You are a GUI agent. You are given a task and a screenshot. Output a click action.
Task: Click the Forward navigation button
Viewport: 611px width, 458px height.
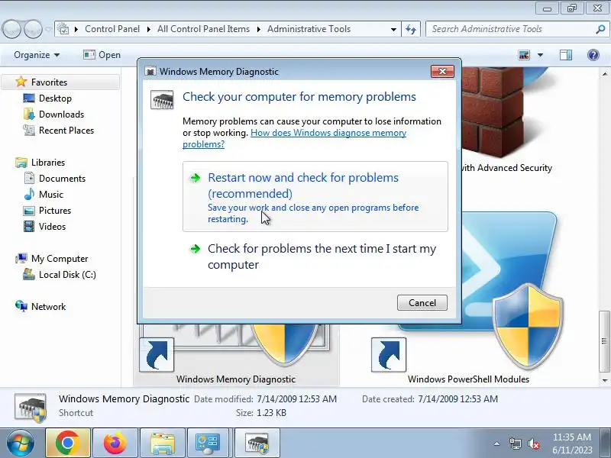coord(33,29)
